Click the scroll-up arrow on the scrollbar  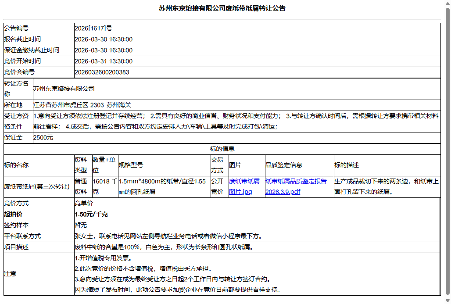point(448,4)
